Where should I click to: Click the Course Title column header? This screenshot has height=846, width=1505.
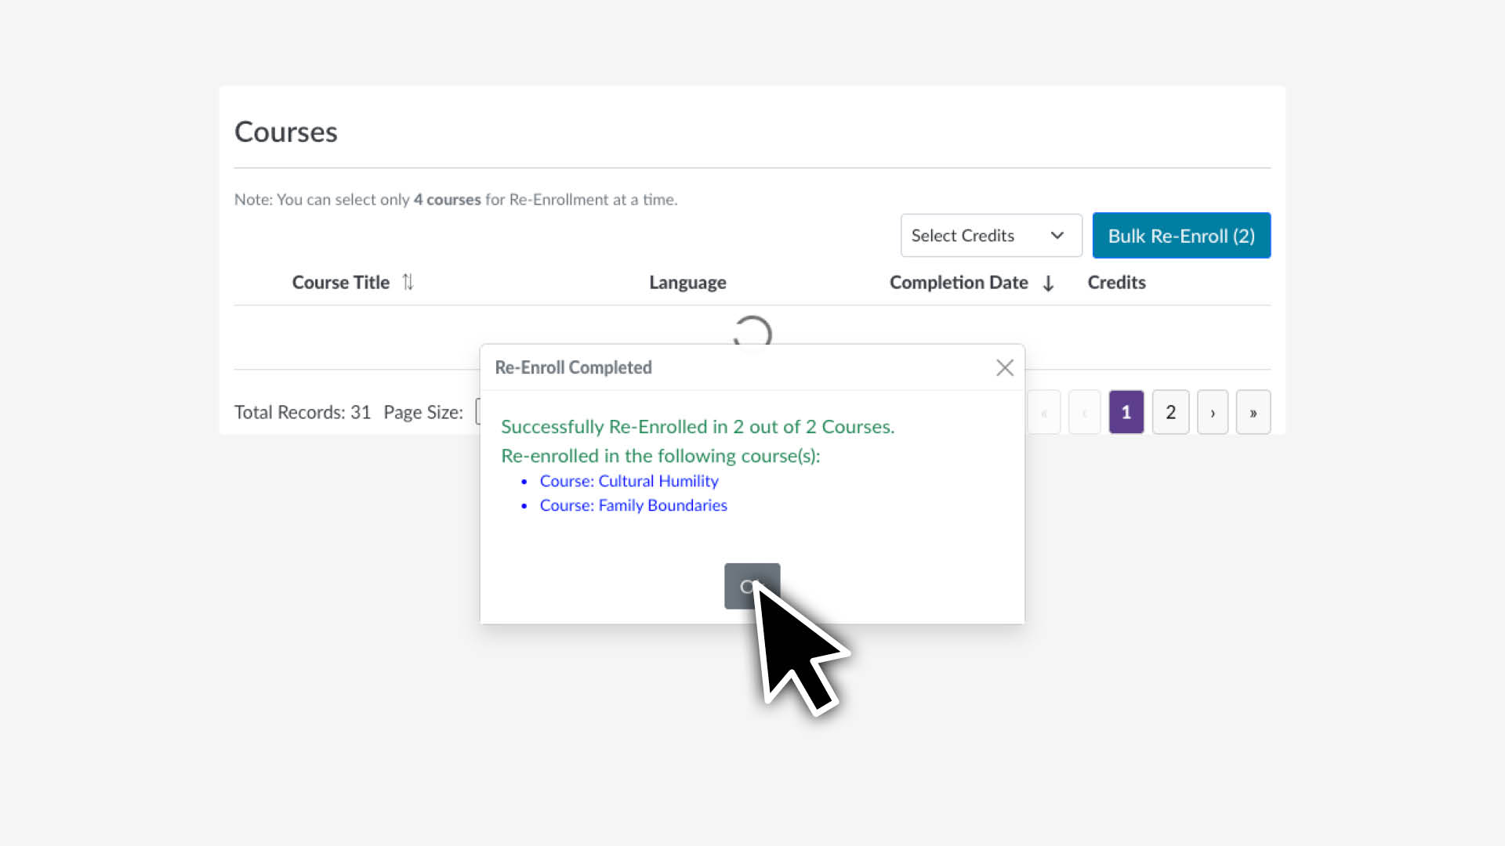pos(340,282)
